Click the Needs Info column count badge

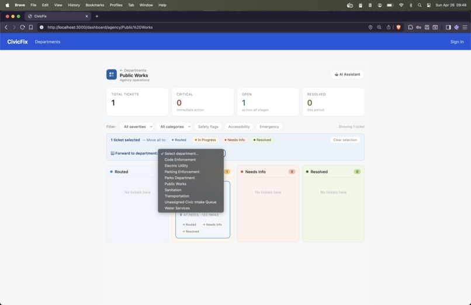292,172
